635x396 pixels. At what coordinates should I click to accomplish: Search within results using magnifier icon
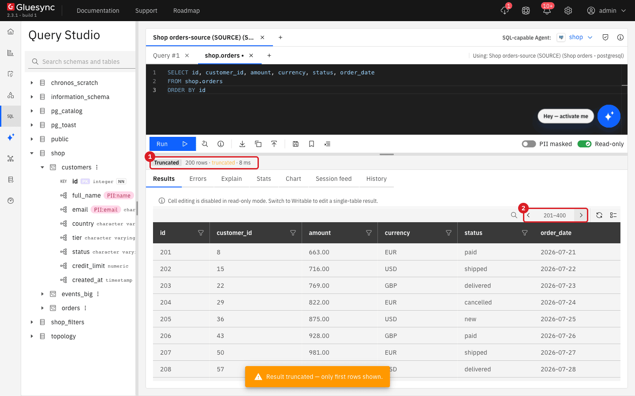tap(514, 215)
